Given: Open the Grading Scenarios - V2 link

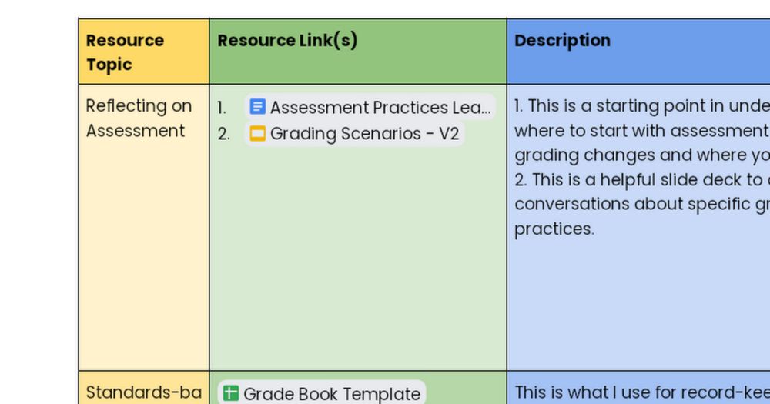Looking at the screenshot, I should pos(364,134).
